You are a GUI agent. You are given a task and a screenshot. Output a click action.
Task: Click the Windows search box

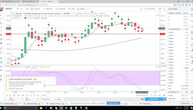point(20,108)
